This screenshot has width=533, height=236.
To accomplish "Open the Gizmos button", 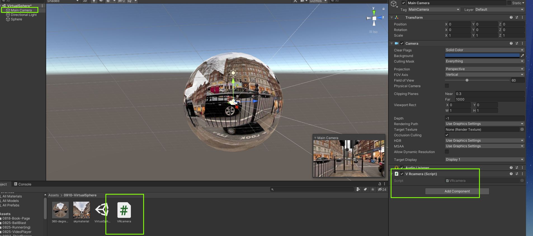I will click(316, 1).
